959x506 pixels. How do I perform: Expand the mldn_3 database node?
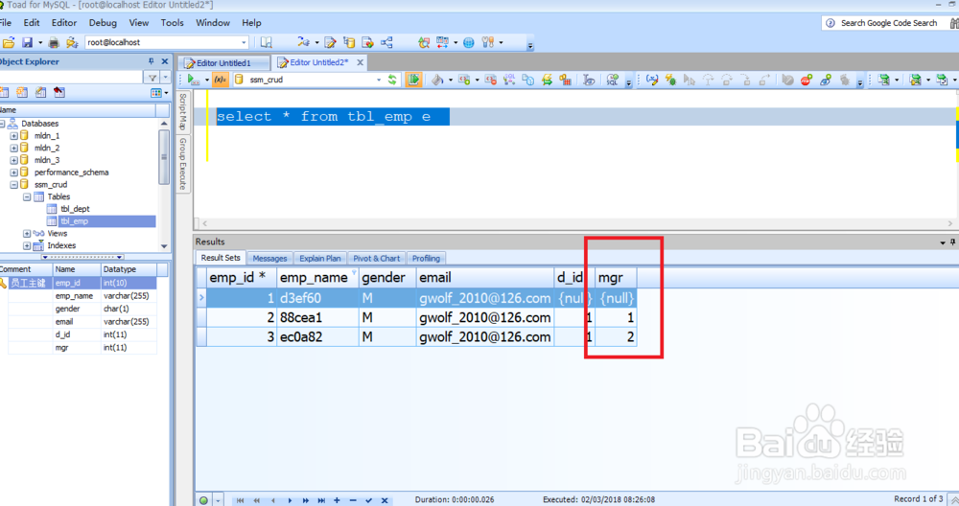coord(13,160)
